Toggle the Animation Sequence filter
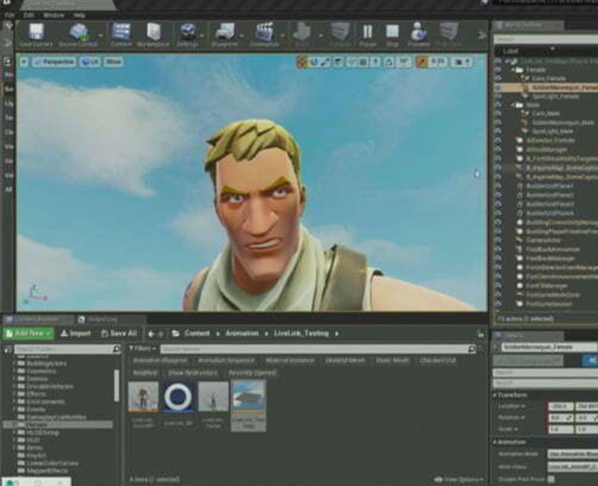 tap(226, 360)
